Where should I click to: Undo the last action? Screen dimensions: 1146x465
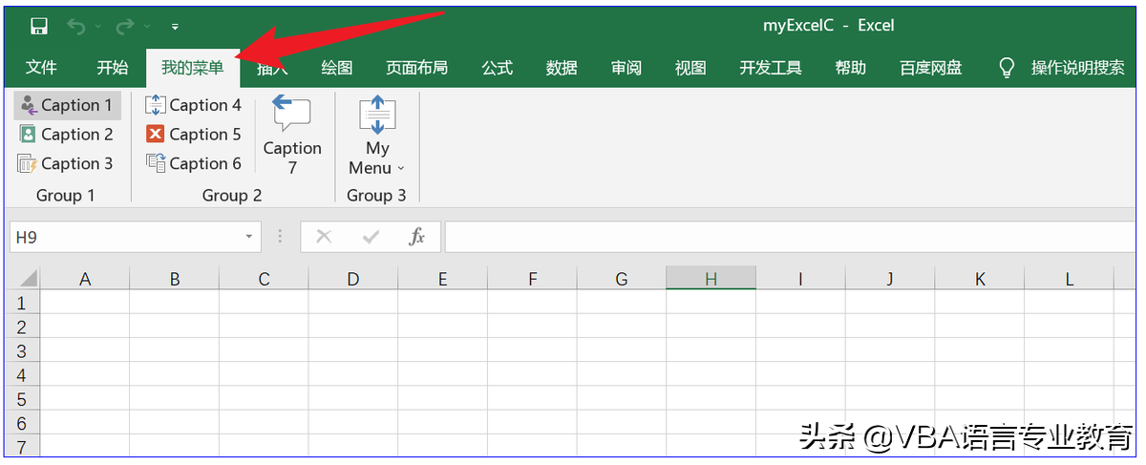click(77, 26)
